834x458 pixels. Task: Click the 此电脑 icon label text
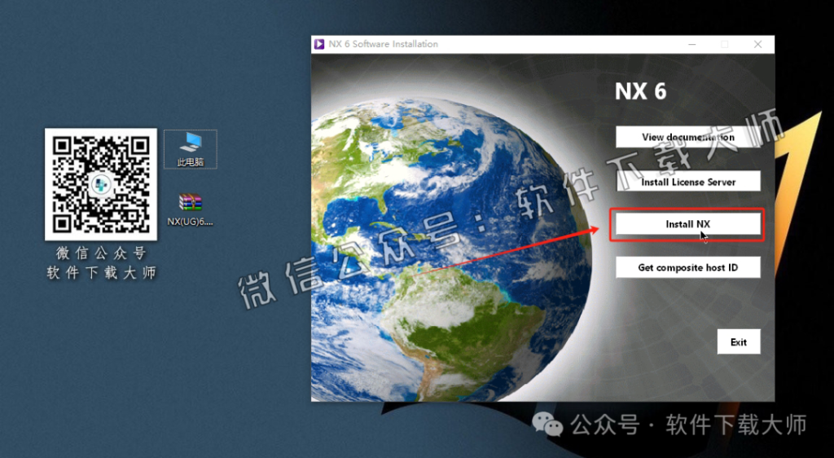(191, 162)
